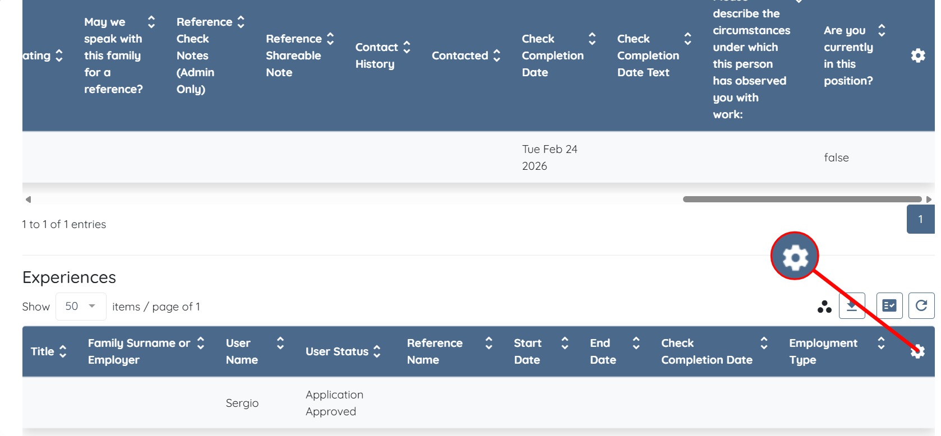The image size is (941, 436).
Task: Click the right scroll arrow under the upper table
Action: point(929,200)
